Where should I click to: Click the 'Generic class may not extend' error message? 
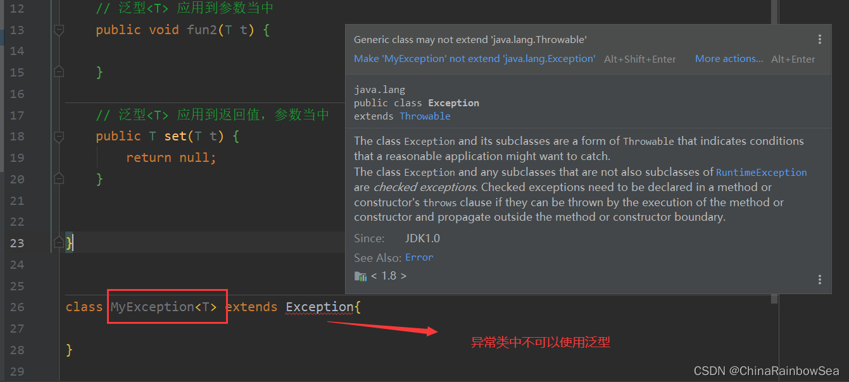tap(470, 39)
